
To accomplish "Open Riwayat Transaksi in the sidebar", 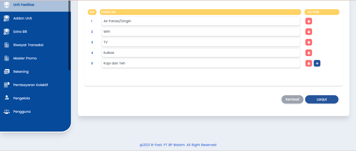I will point(28,45).
